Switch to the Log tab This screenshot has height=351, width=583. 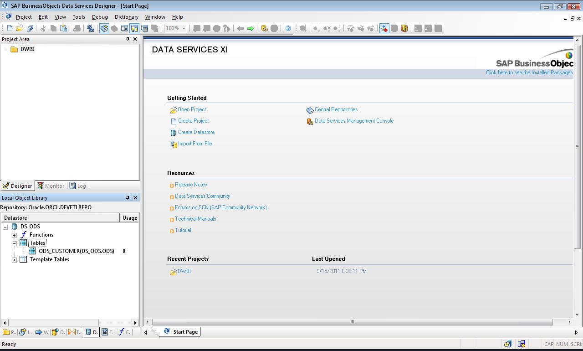click(78, 186)
